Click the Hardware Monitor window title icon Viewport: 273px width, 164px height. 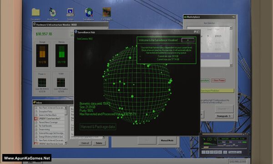click(x=35, y=25)
